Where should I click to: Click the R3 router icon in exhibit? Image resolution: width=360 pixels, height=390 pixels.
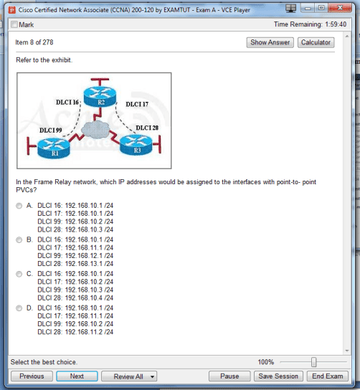coord(136,145)
